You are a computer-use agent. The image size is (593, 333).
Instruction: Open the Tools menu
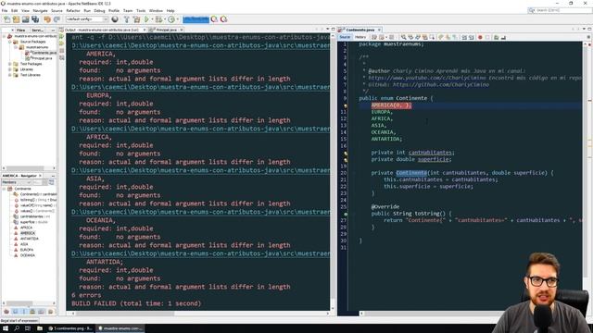tap(141, 10)
